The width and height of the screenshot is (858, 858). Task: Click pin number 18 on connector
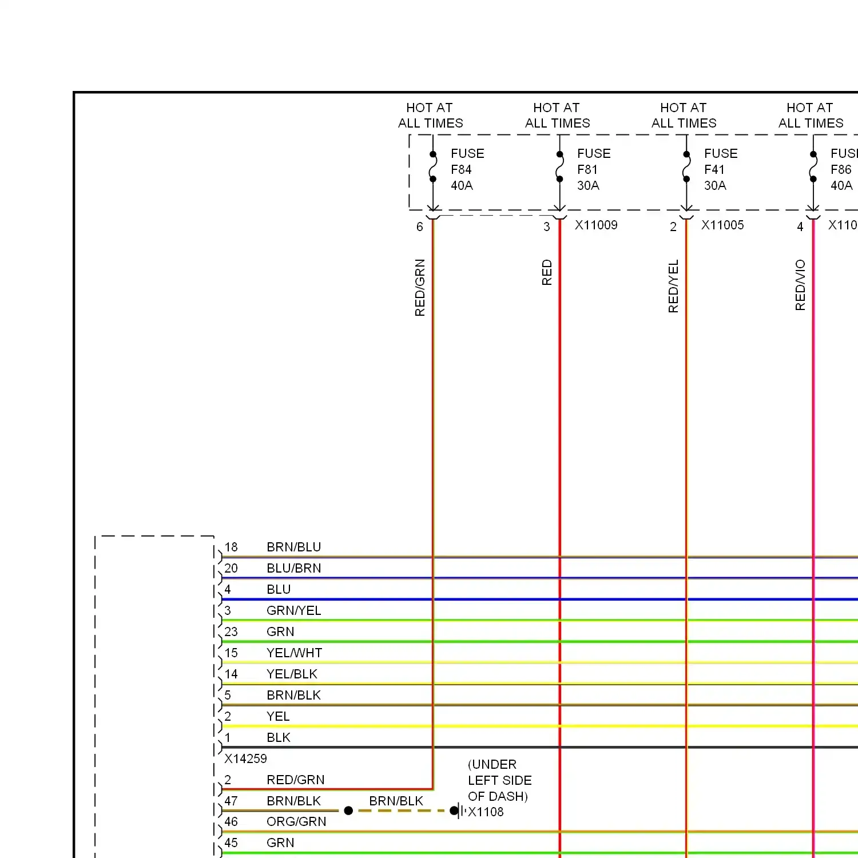pos(231,547)
